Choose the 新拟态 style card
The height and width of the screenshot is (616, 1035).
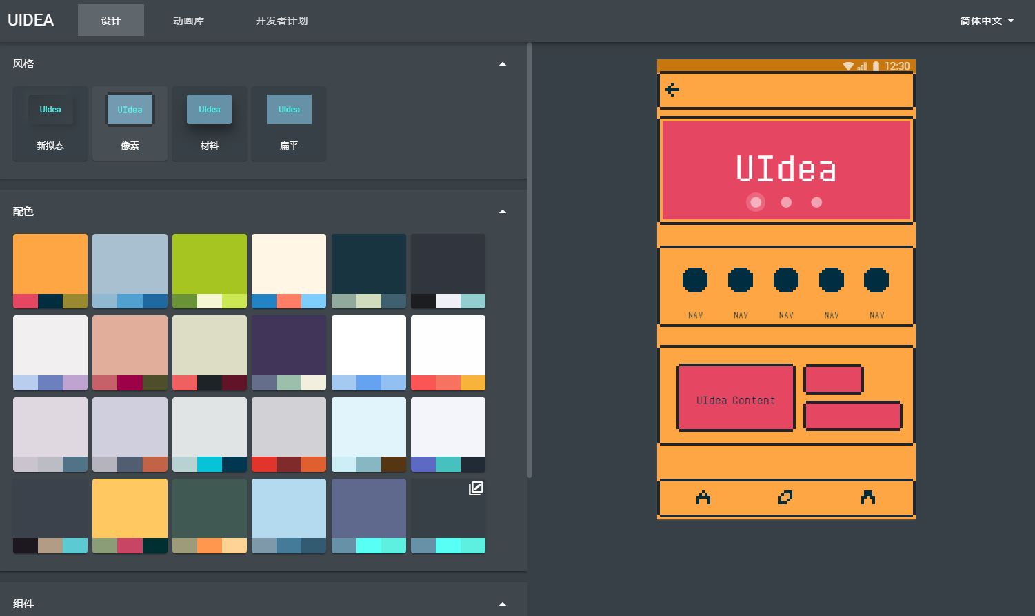click(x=50, y=123)
